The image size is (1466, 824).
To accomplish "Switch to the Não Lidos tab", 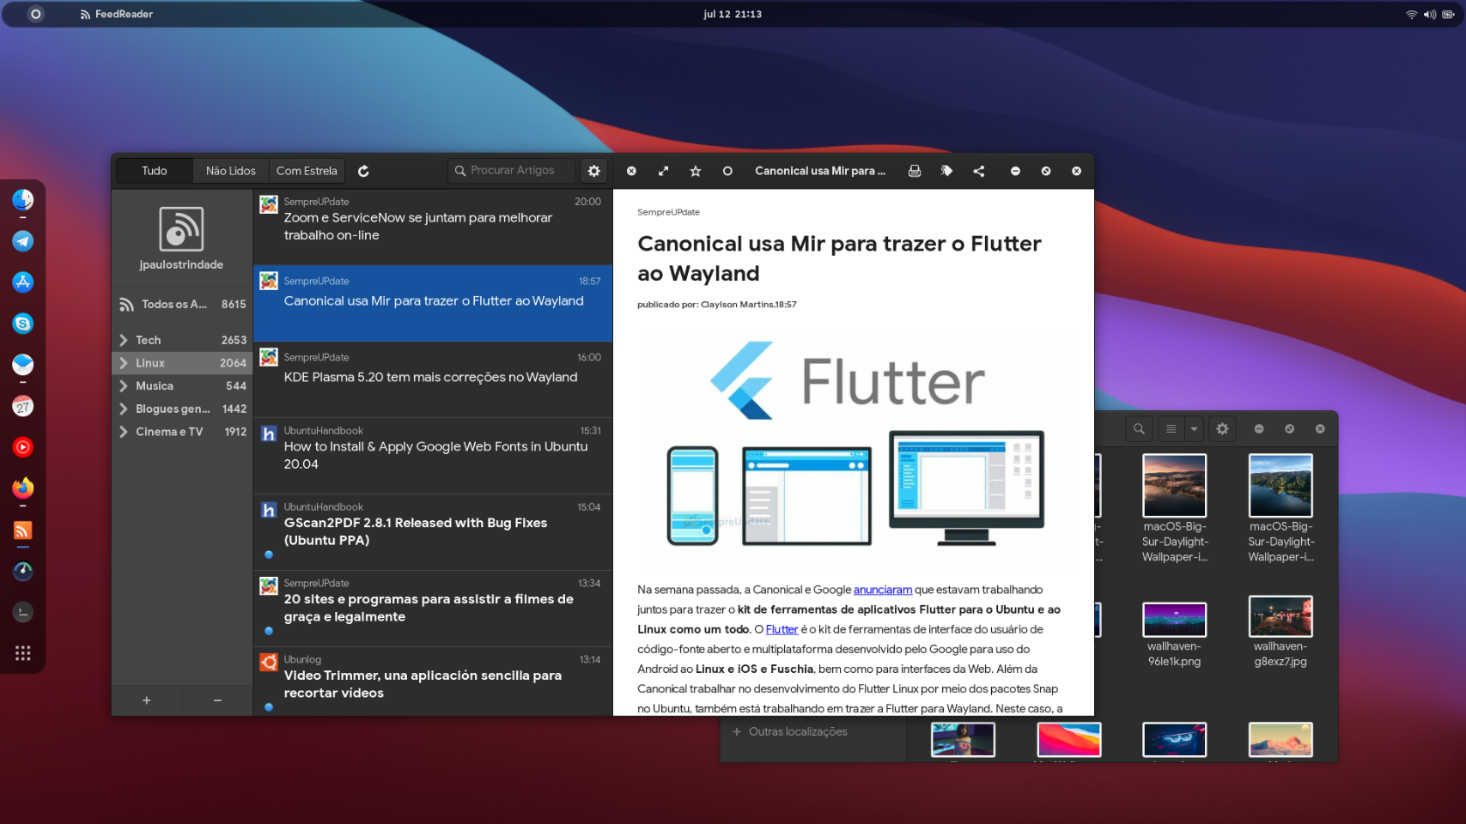I will coord(230,171).
